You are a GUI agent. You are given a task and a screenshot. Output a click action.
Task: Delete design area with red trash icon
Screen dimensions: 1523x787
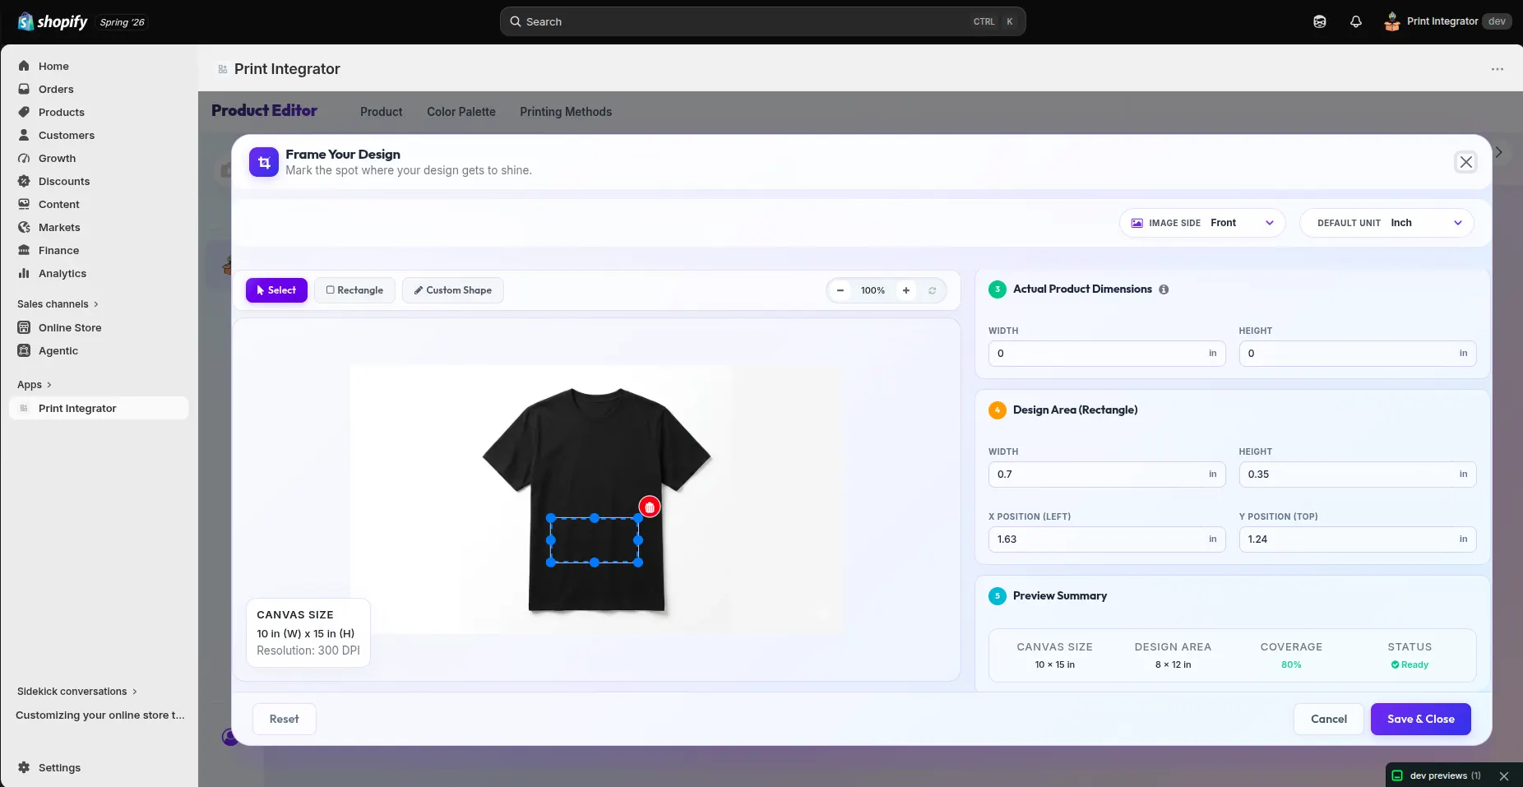pos(650,507)
